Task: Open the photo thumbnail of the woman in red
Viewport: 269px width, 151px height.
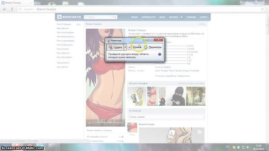Action: coord(152,96)
